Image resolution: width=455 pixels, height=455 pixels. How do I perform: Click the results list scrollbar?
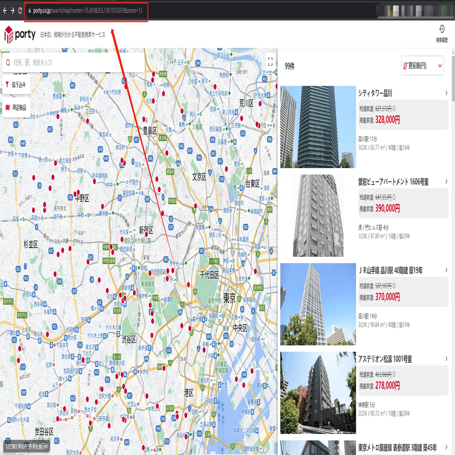click(453, 79)
